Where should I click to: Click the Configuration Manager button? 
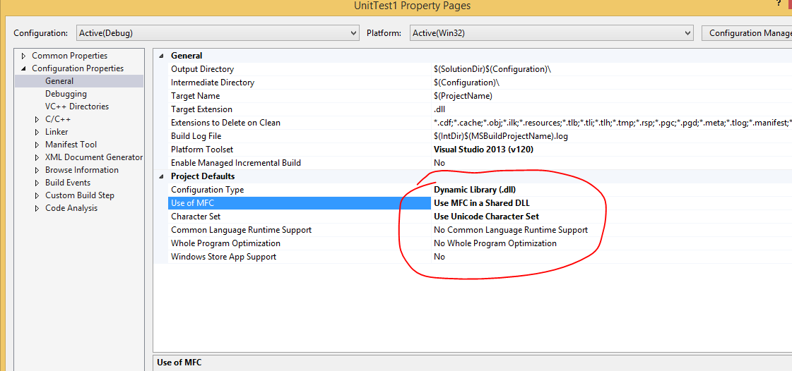(746, 33)
